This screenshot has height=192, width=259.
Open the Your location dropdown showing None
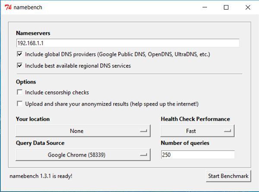pos(83,131)
